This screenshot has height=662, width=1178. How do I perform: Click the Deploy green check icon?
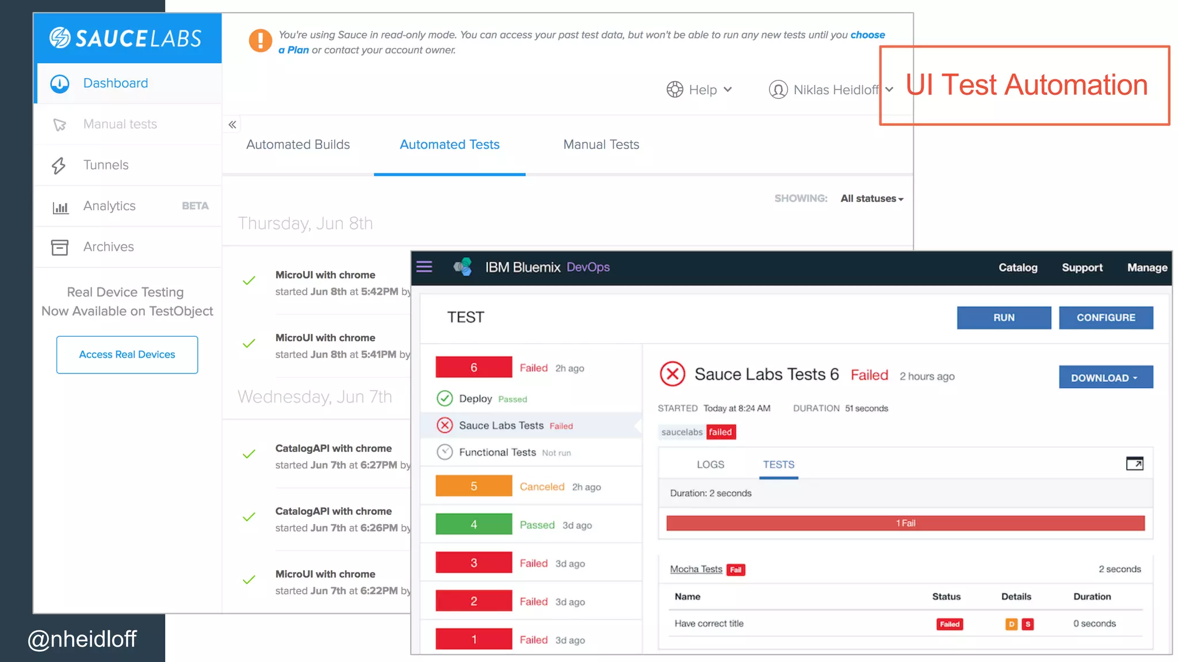pos(445,398)
